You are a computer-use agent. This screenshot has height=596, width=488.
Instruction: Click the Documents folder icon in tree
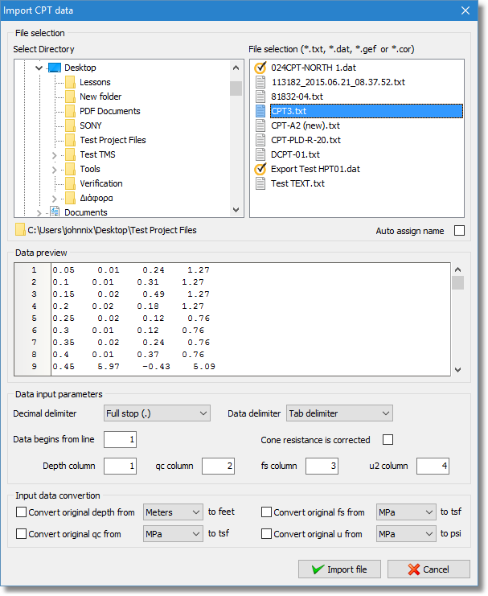coord(55,212)
